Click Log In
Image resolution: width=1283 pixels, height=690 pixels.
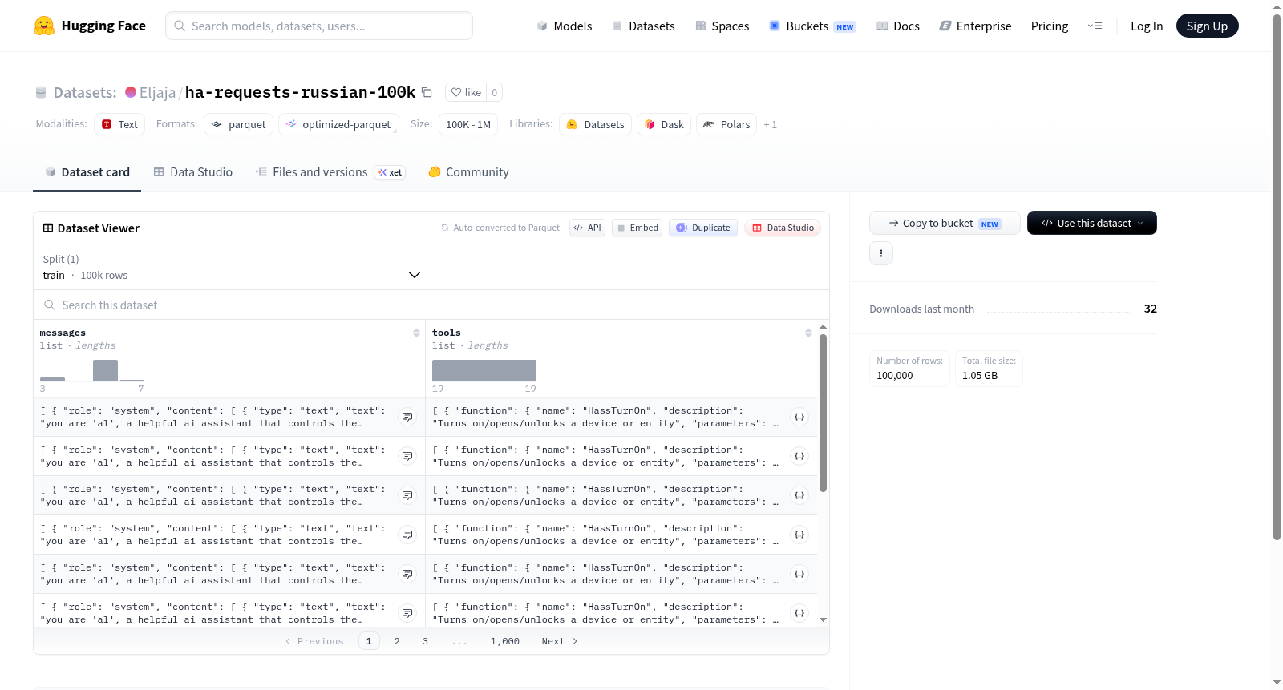1147,26
